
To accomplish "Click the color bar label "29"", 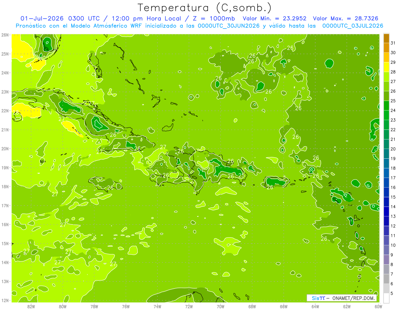I will click(x=393, y=62).
